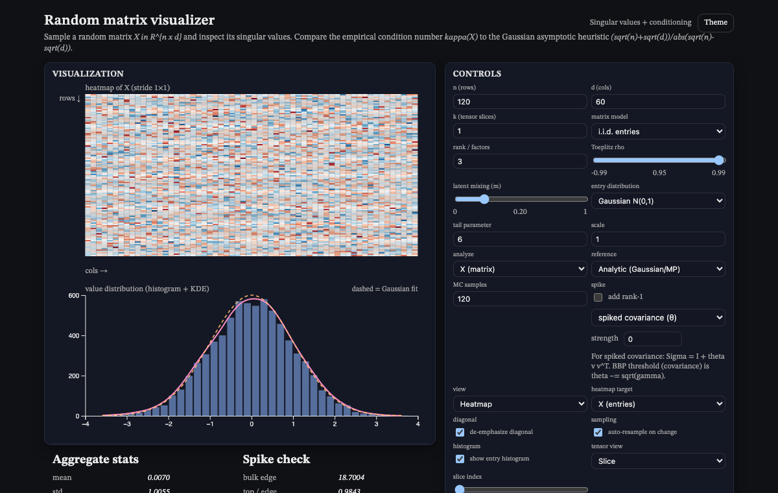
Task: Expand the tensor view Slice dropdown
Action: (658, 461)
